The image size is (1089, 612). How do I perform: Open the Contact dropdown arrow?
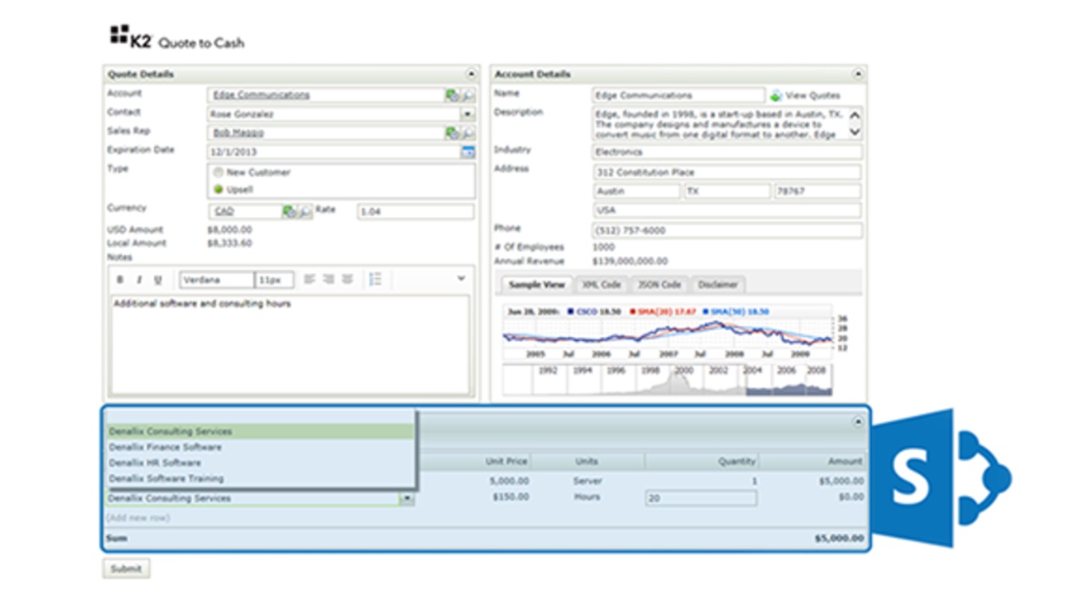pos(468,114)
